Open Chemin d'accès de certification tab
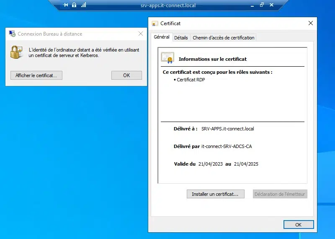This screenshot has width=335, height=239. pos(224,38)
